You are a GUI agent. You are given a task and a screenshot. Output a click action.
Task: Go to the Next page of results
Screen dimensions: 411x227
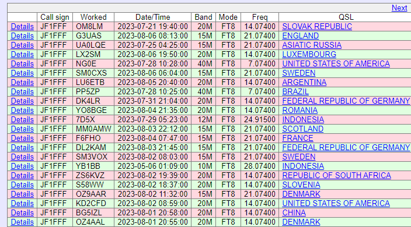(399, 8)
